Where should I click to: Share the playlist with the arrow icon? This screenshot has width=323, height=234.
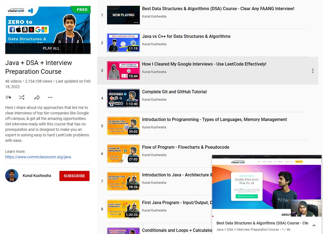(37, 97)
